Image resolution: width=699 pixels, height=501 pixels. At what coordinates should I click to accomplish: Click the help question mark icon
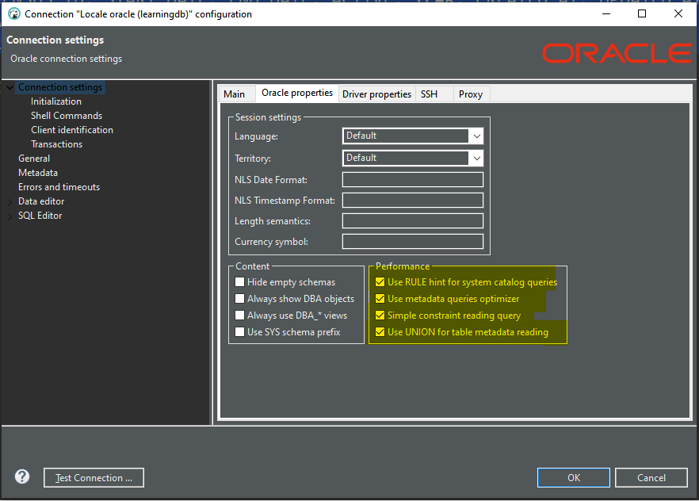[x=22, y=477]
